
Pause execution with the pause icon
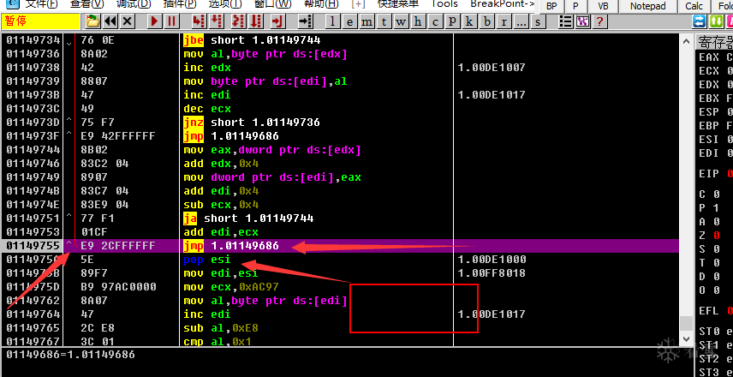171,21
